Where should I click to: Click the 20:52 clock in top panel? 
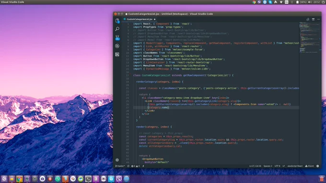(x=316, y=2)
